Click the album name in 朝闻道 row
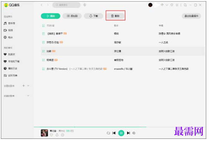 [167, 60]
